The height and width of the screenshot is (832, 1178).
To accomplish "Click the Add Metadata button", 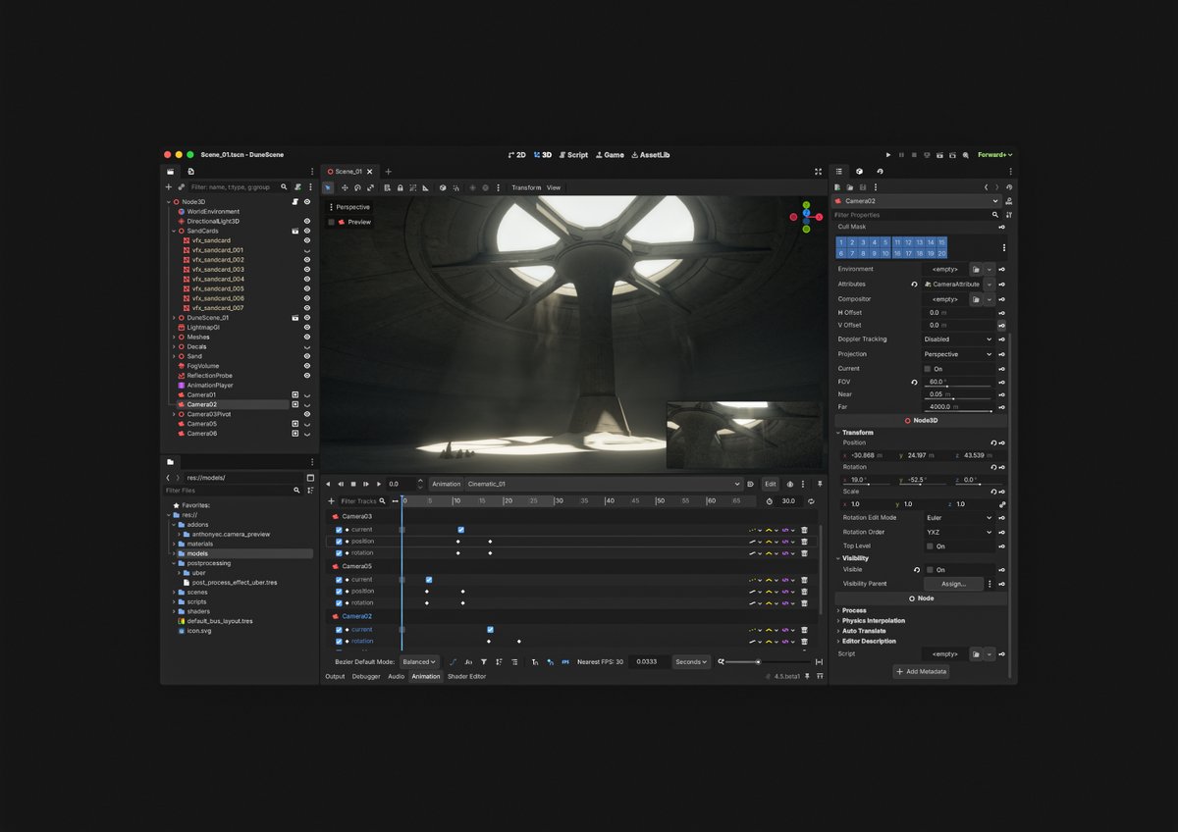I will pyautogui.click(x=921, y=672).
